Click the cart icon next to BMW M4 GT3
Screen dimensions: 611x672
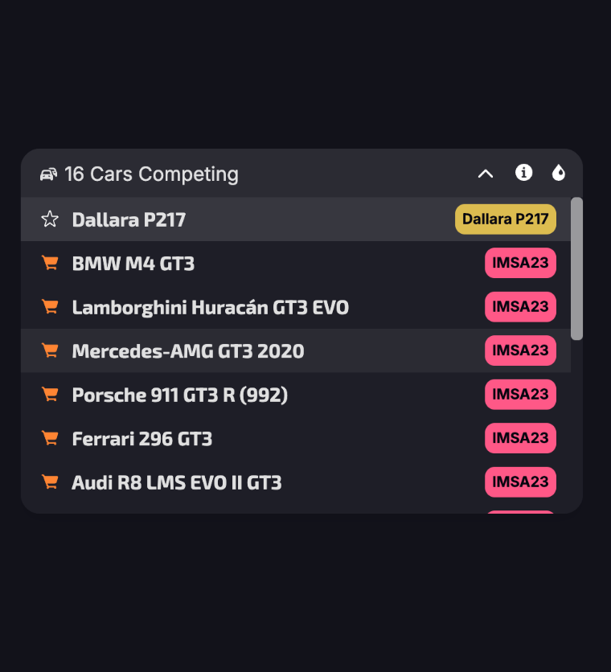point(50,263)
